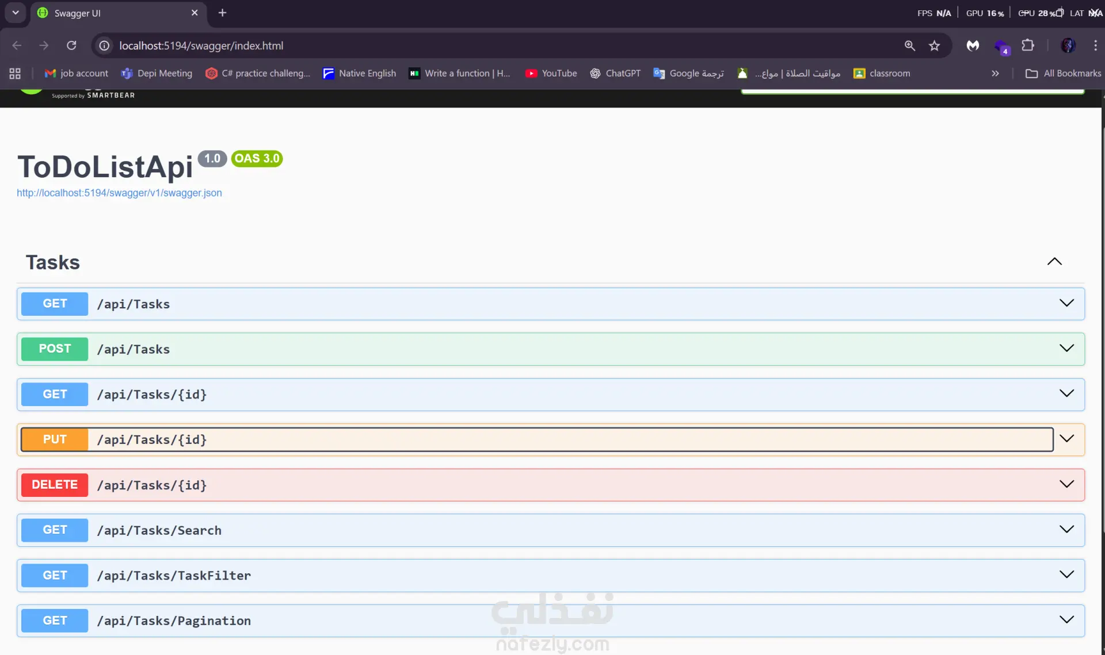
Task: Select the Swagger UI browser tab
Action: pos(115,13)
